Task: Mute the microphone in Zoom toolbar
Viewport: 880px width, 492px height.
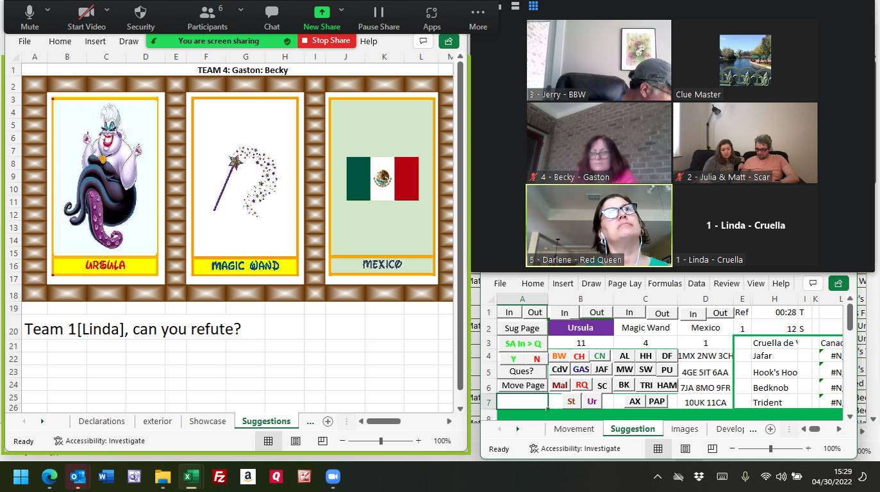Action: click(x=29, y=17)
